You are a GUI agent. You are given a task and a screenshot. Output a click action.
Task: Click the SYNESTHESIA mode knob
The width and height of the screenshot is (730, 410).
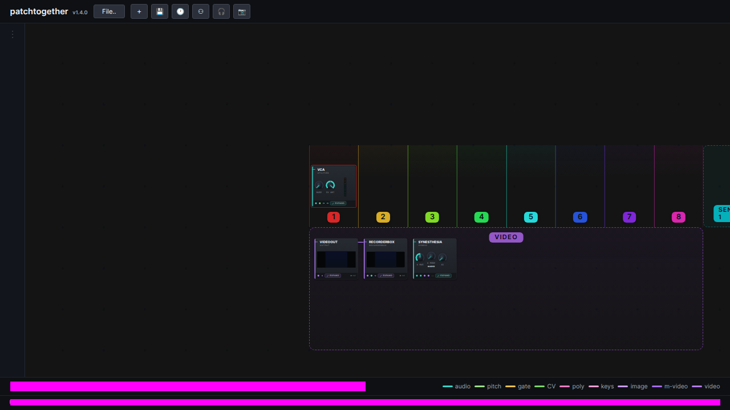431,256
